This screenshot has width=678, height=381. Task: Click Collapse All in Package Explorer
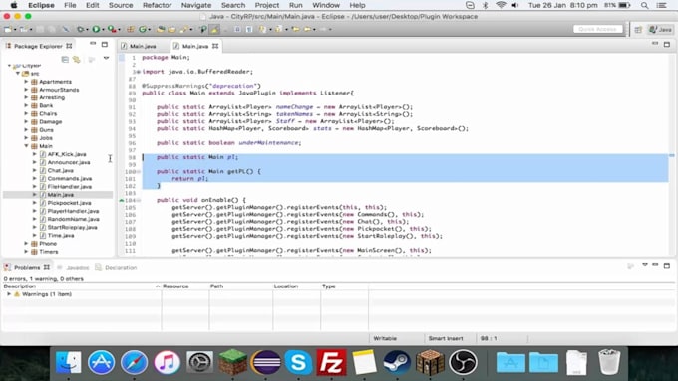tap(65, 59)
